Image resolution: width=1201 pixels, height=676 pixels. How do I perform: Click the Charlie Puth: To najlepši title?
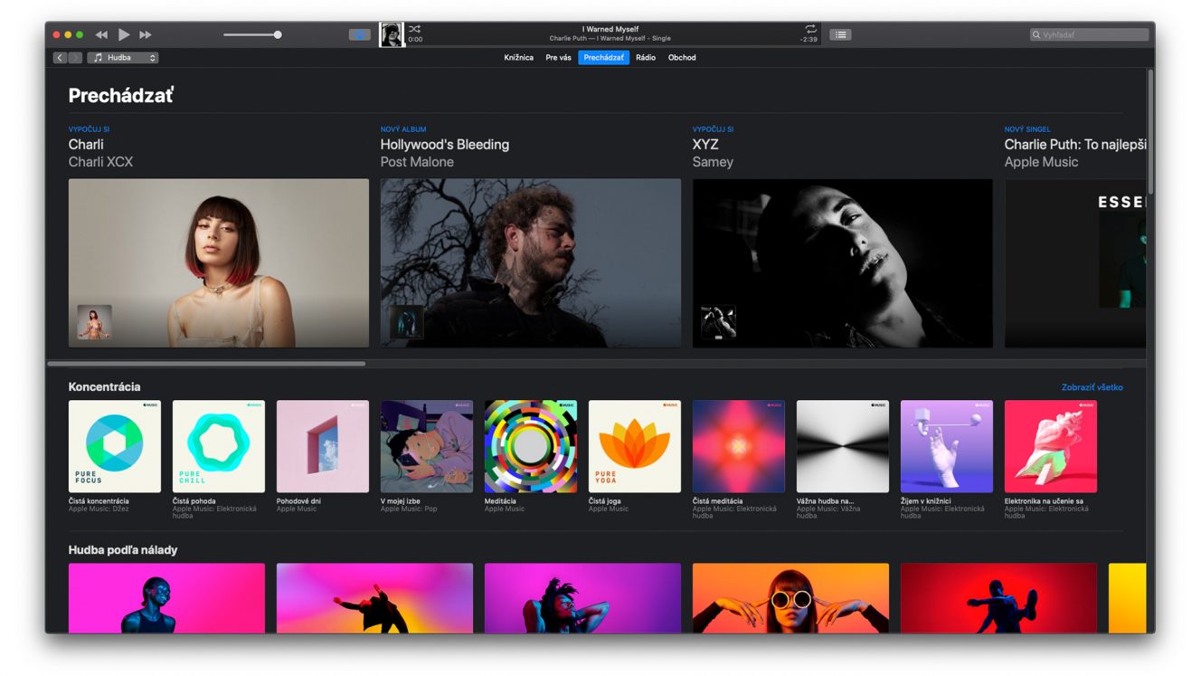click(x=1075, y=145)
